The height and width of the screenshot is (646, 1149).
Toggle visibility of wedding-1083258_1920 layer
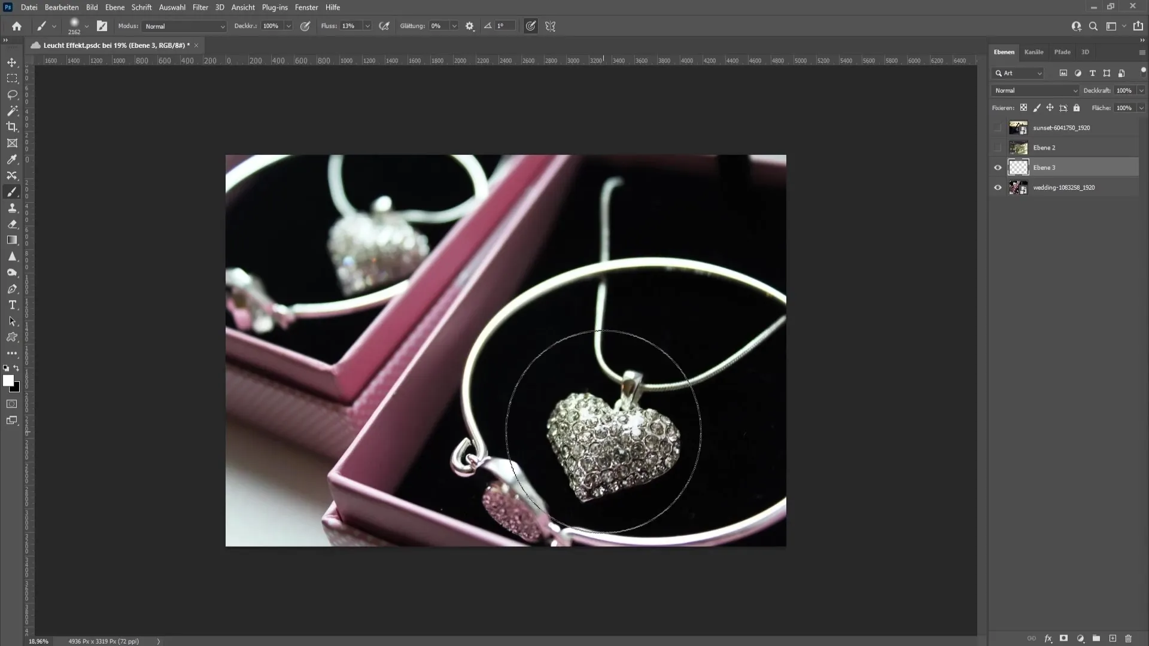998,187
